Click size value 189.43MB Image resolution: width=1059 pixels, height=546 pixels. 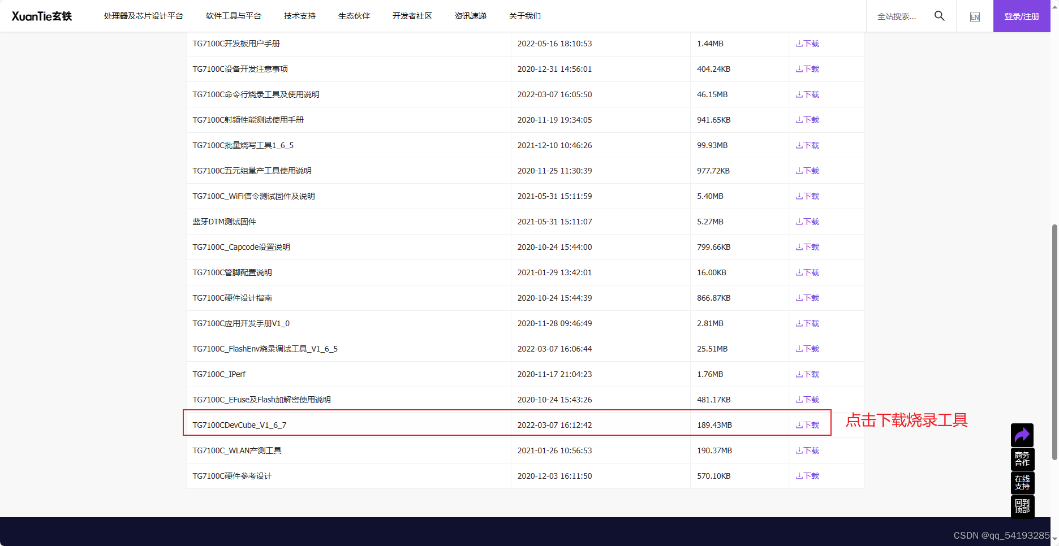(714, 425)
